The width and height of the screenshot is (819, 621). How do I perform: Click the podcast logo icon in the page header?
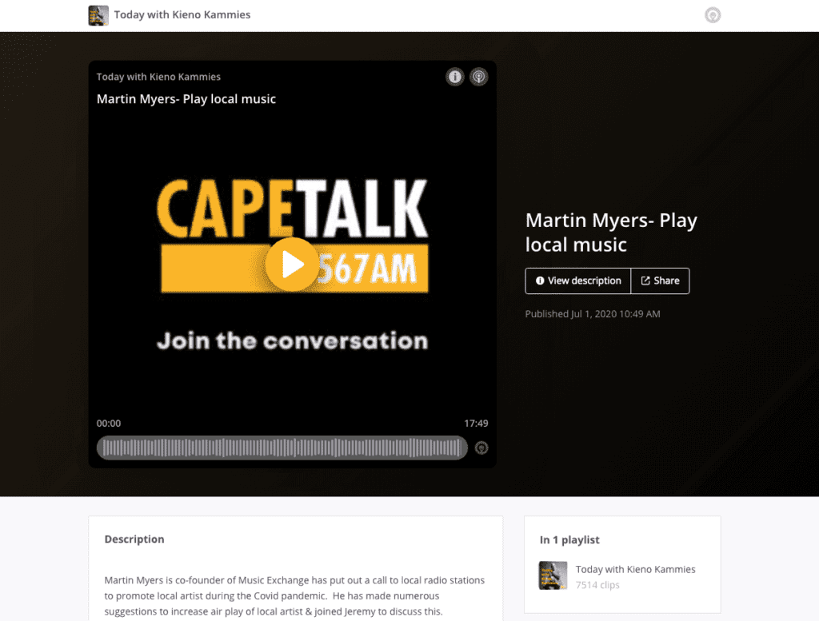point(713,15)
